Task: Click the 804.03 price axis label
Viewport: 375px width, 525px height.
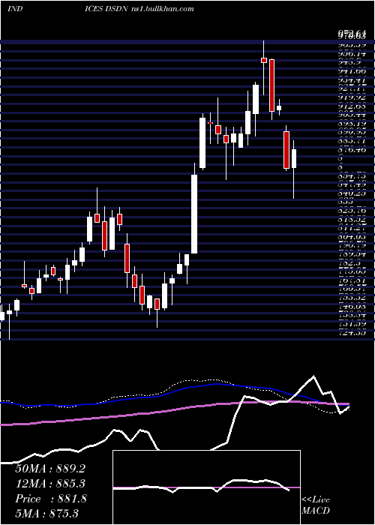Action: [352, 237]
